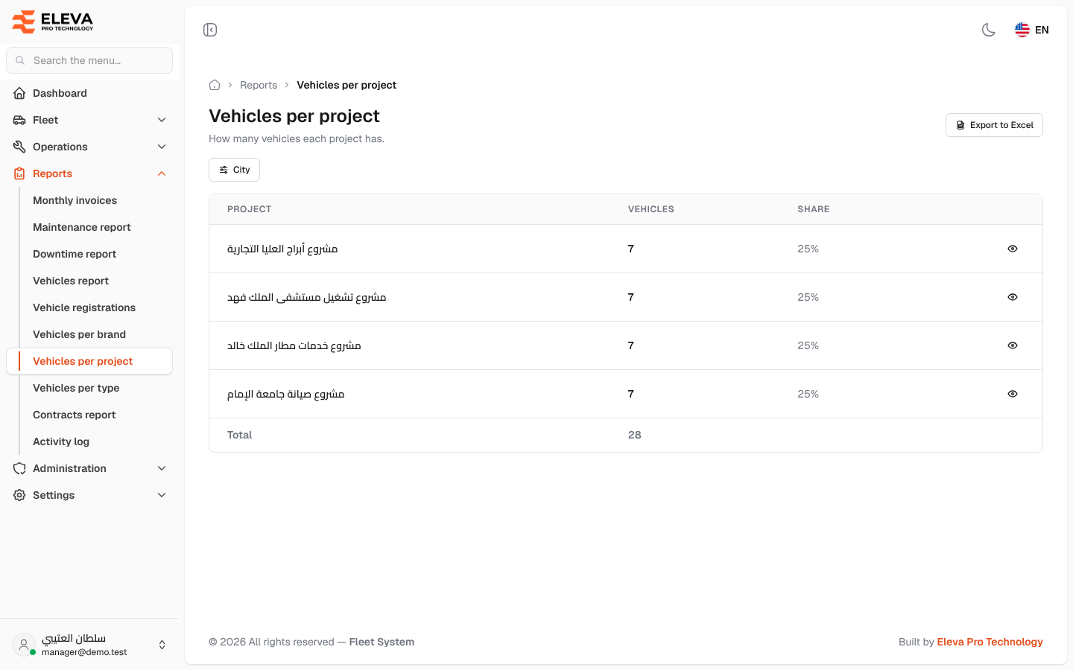Open user account switcher arrows
The height and width of the screenshot is (670, 1073).
click(x=162, y=645)
